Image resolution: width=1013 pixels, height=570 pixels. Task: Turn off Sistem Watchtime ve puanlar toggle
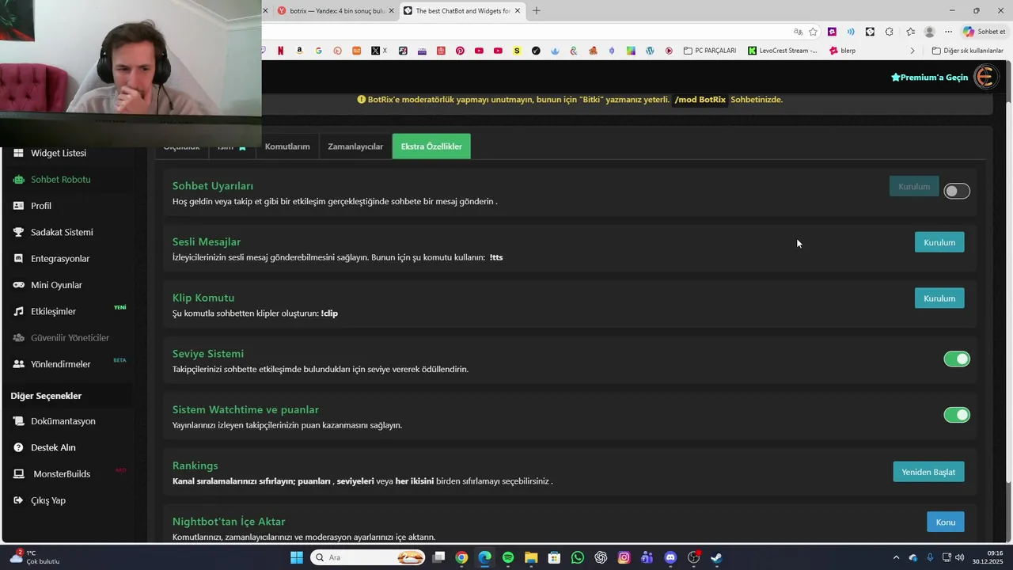click(956, 415)
